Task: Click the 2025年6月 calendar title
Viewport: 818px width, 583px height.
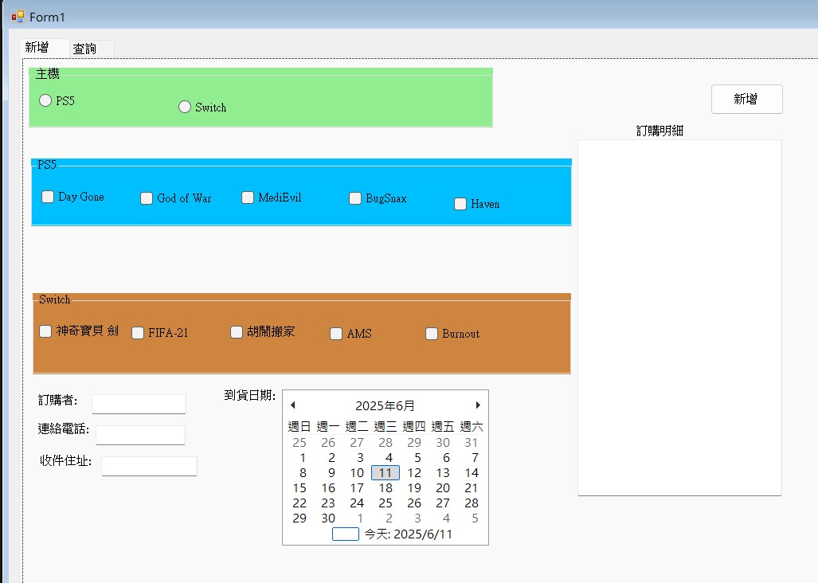Action: 385,405
